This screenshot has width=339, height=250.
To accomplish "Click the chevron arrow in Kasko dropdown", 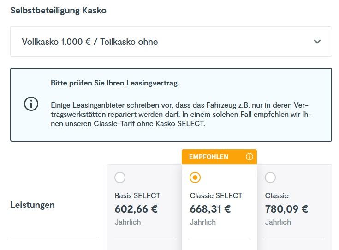I will point(317,42).
